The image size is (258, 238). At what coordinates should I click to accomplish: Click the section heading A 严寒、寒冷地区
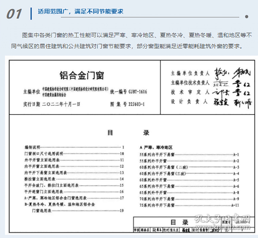click(156, 147)
